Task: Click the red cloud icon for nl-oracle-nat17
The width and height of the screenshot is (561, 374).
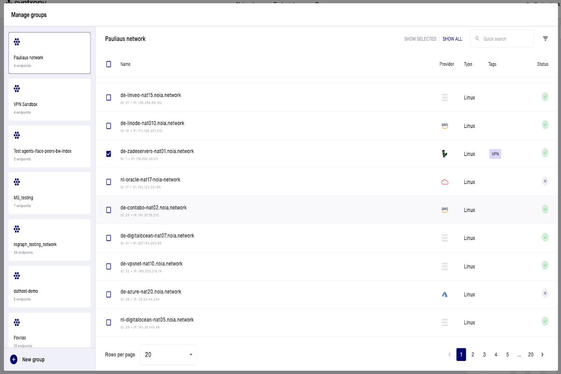Action: (445, 182)
